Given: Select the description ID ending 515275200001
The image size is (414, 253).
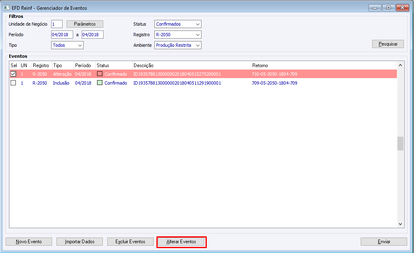Looking at the screenshot, I should pyautogui.click(x=177, y=74).
